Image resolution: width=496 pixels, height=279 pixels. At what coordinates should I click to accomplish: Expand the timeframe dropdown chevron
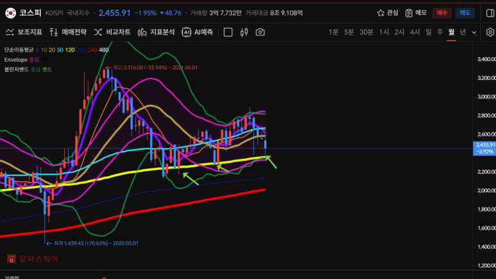point(474,32)
